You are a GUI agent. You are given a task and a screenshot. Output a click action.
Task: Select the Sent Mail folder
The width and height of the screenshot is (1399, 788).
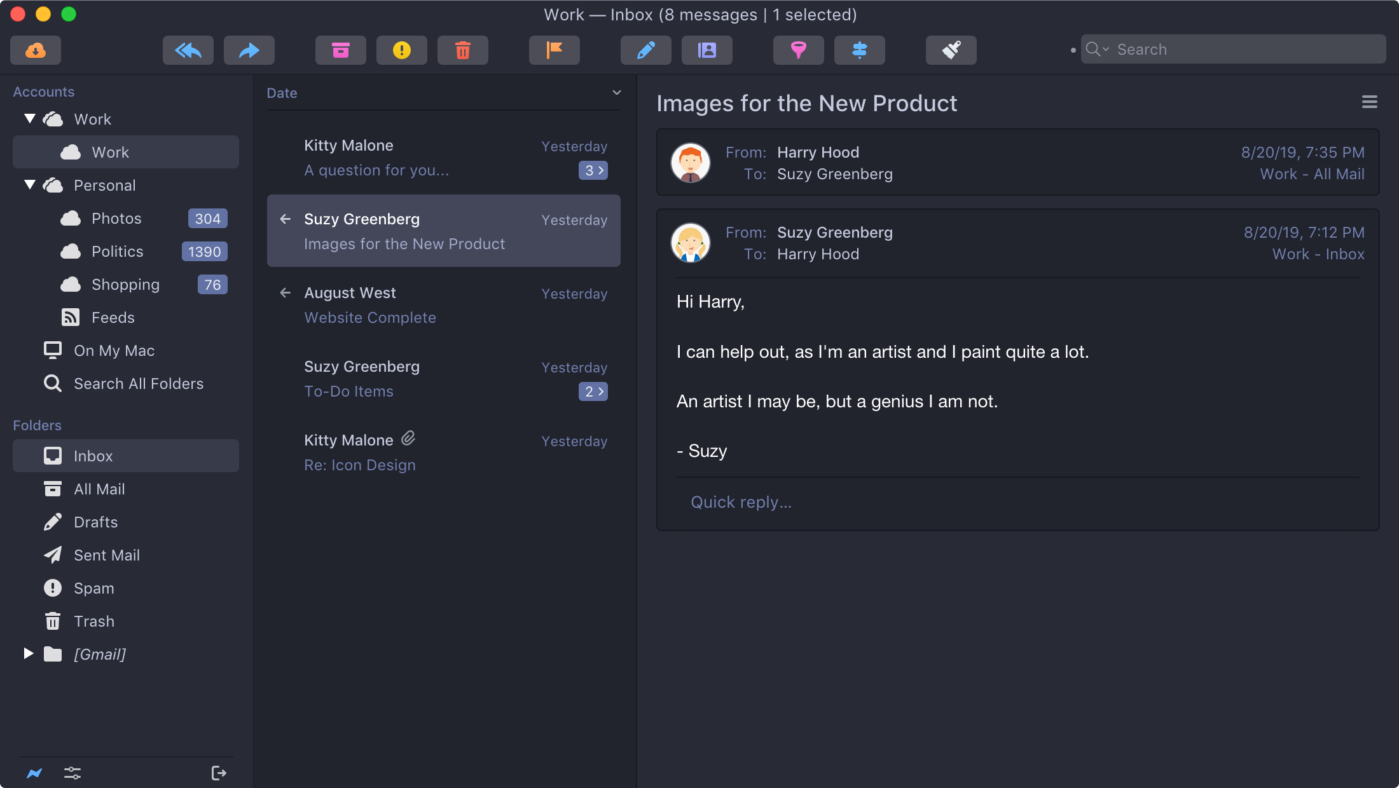coord(106,555)
